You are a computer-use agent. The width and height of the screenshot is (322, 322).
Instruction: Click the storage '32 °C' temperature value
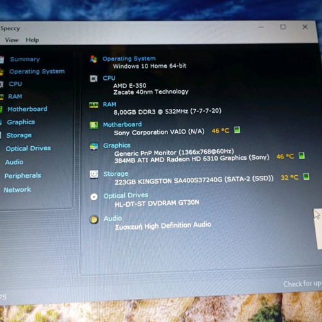(x=290, y=178)
